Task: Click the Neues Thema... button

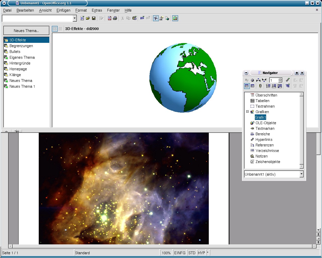Action: coord(26,30)
